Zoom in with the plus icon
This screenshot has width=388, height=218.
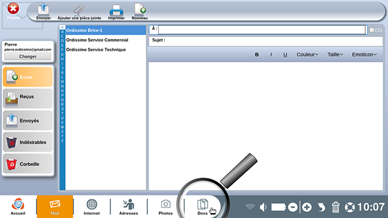pyautogui.click(x=307, y=207)
